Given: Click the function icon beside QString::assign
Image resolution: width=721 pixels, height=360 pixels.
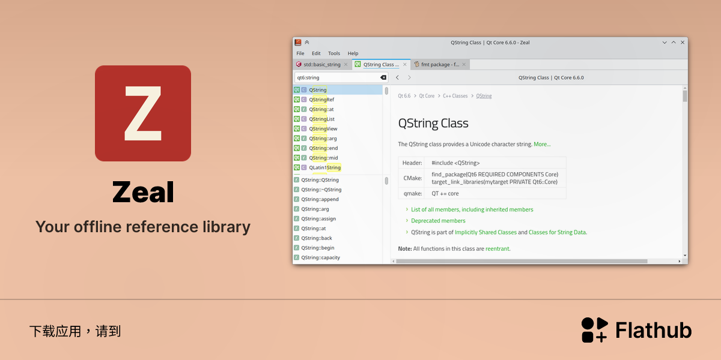Looking at the screenshot, I should (297, 218).
